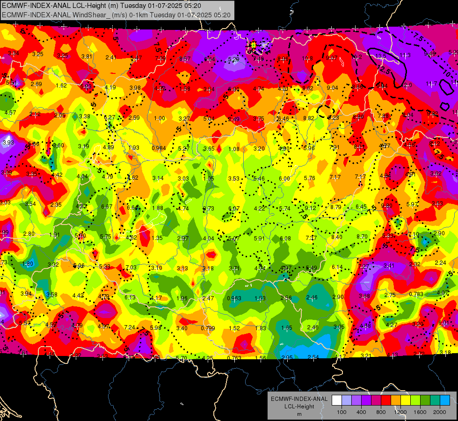This screenshot has height=421, width=458.
Task: Click the grid value 1.88
Action: (158, 208)
